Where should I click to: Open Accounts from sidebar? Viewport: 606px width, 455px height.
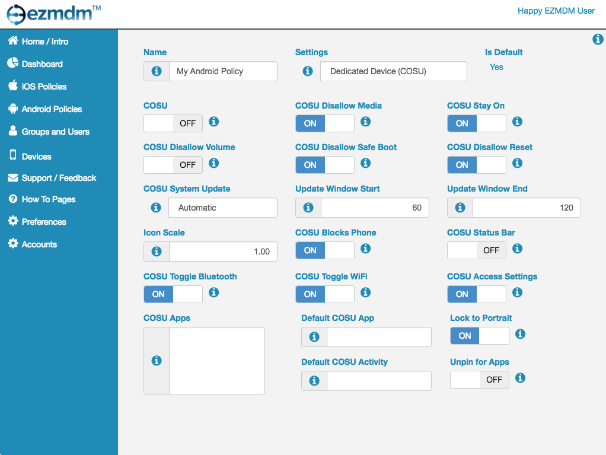point(33,244)
